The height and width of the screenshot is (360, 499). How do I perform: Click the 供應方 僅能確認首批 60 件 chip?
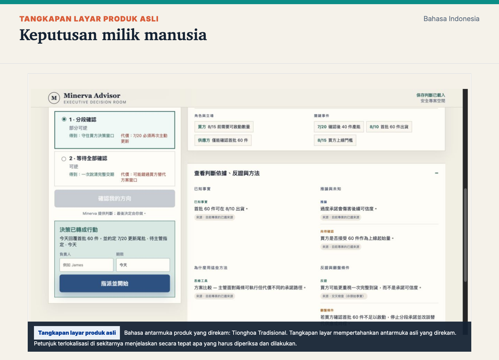[x=223, y=140]
